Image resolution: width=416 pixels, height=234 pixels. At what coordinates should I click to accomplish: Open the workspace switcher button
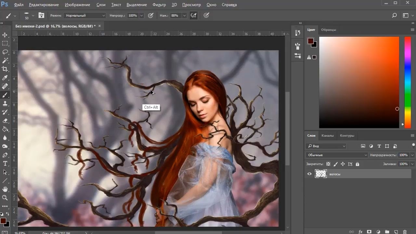point(406,15)
